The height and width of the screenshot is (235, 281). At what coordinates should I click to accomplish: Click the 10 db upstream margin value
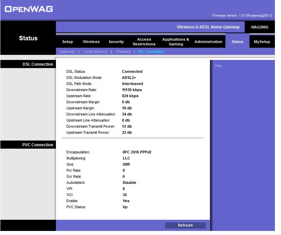tap(127, 108)
